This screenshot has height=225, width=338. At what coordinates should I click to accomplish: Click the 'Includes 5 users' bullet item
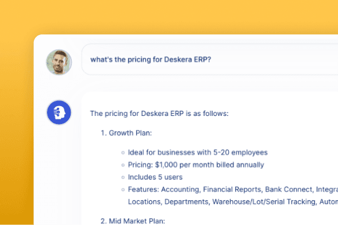pos(155,177)
